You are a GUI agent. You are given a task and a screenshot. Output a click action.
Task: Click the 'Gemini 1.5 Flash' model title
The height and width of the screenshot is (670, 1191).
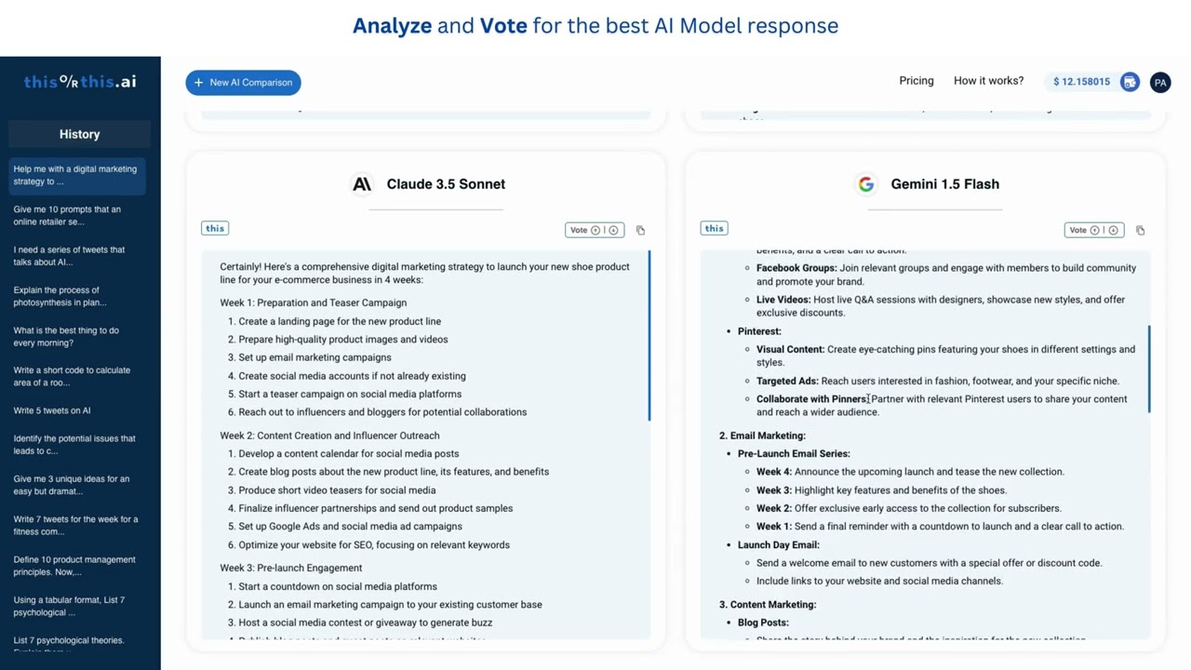(944, 184)
